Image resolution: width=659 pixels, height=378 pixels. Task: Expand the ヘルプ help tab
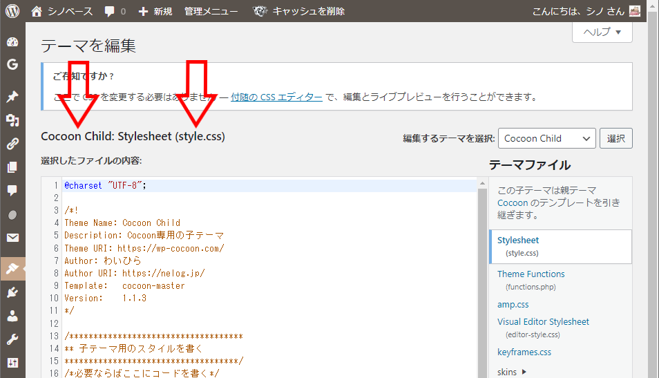point(602,32)
